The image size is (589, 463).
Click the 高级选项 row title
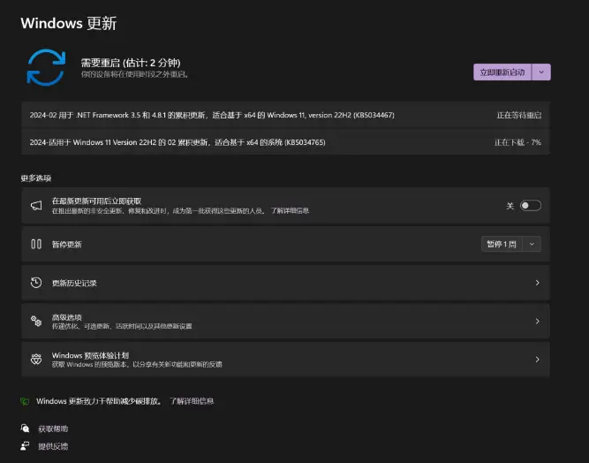tap(67, 317)
